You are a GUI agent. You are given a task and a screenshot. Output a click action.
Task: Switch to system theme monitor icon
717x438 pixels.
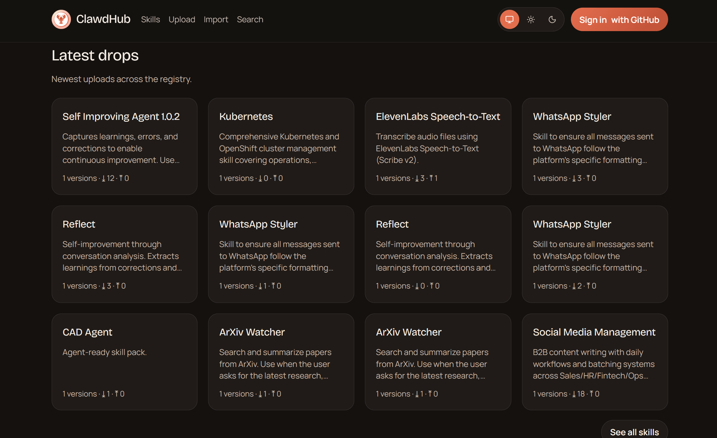tap(509, 20)
